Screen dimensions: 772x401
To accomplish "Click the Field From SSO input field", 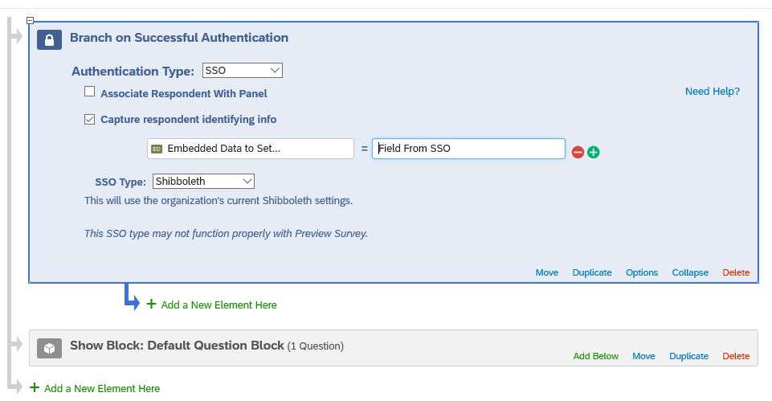I will pos(468,149).
